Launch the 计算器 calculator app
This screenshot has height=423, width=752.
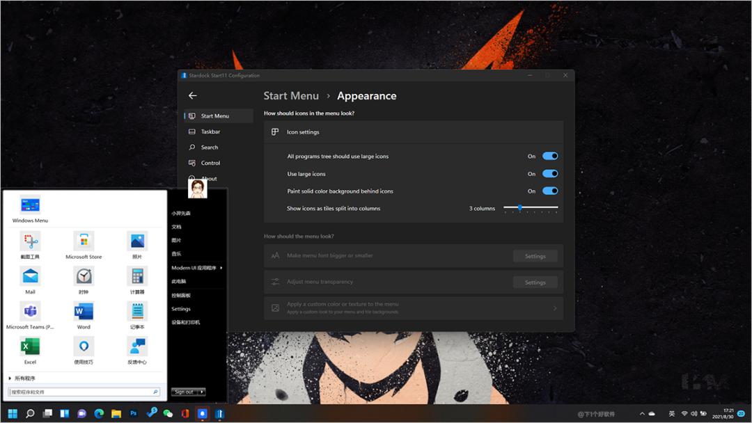pyautogui.click(x=137, y=277)
